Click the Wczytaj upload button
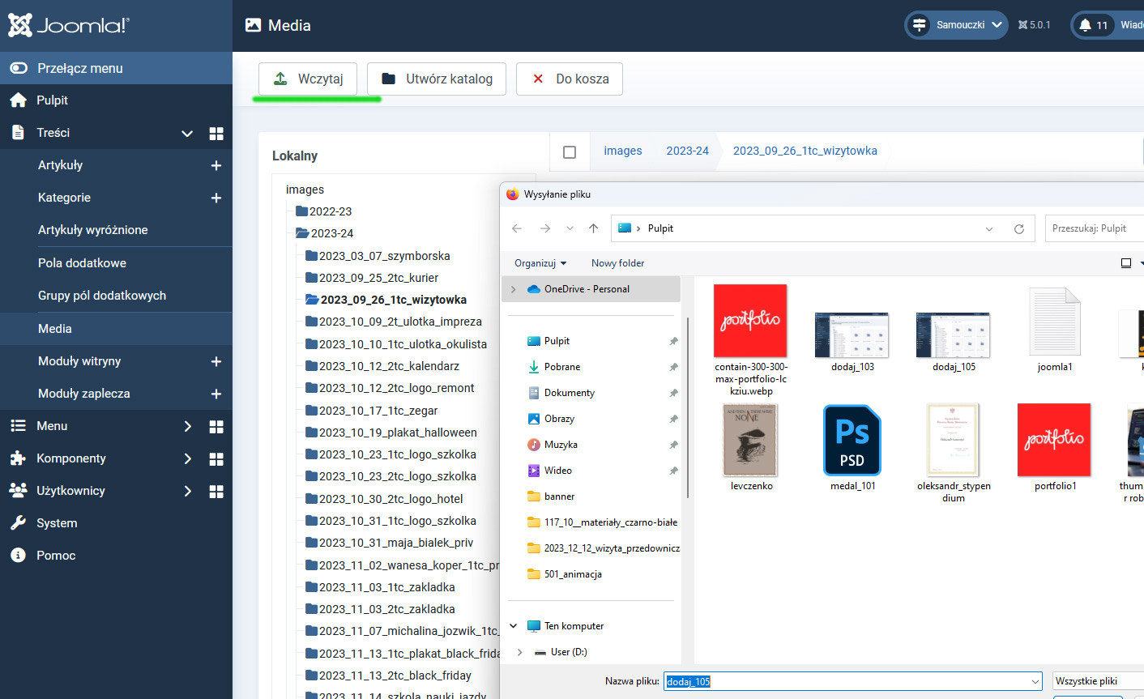Screen dimensions: 1144x699 pyautogui.click(x=308, y=79)
